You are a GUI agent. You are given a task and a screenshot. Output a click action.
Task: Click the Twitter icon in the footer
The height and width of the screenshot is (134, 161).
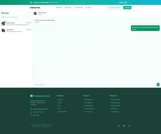pos(119,126)
